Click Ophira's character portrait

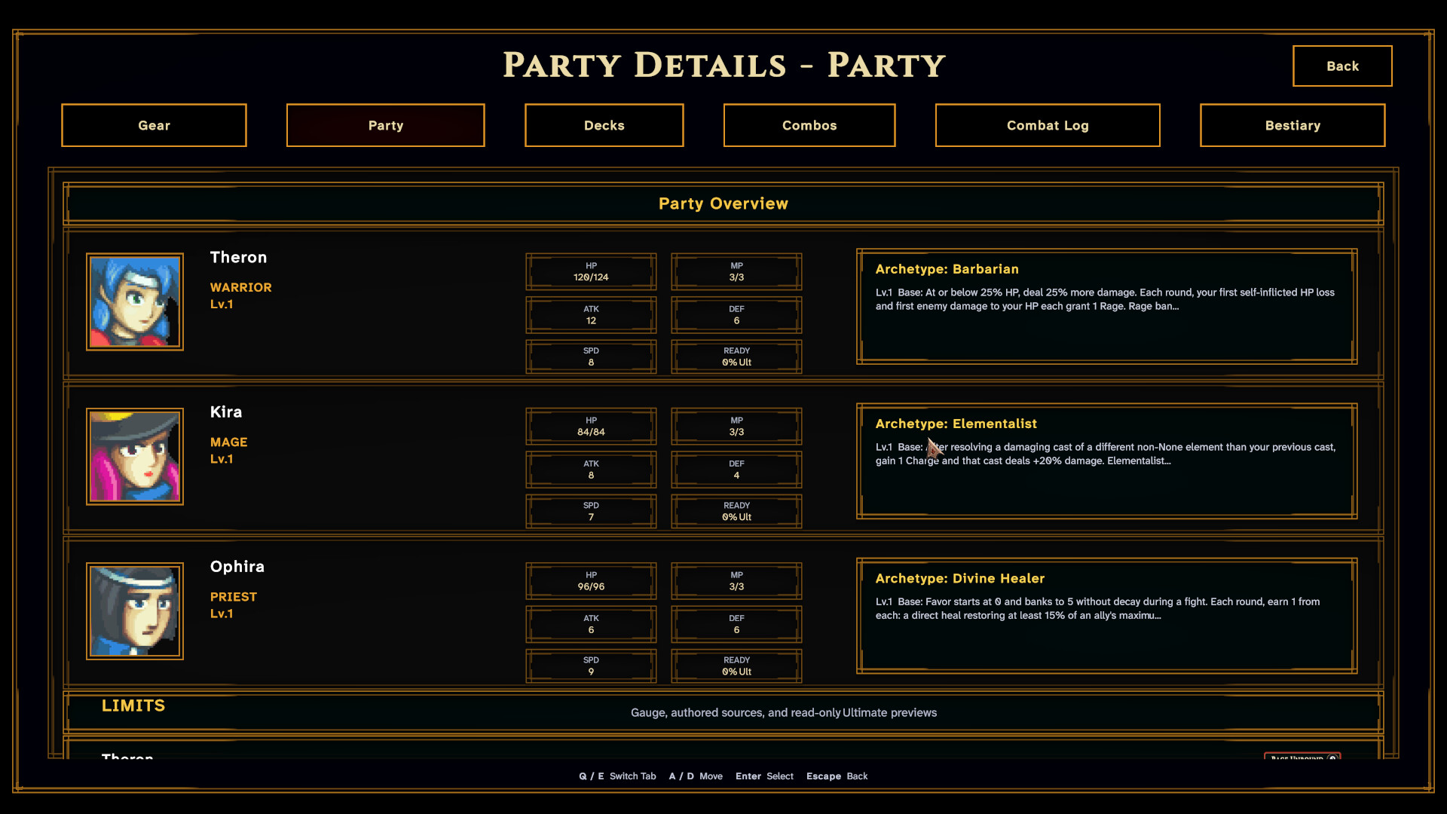point(135,611)
